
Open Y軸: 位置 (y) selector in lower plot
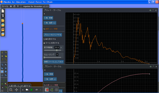click(50, 79)
